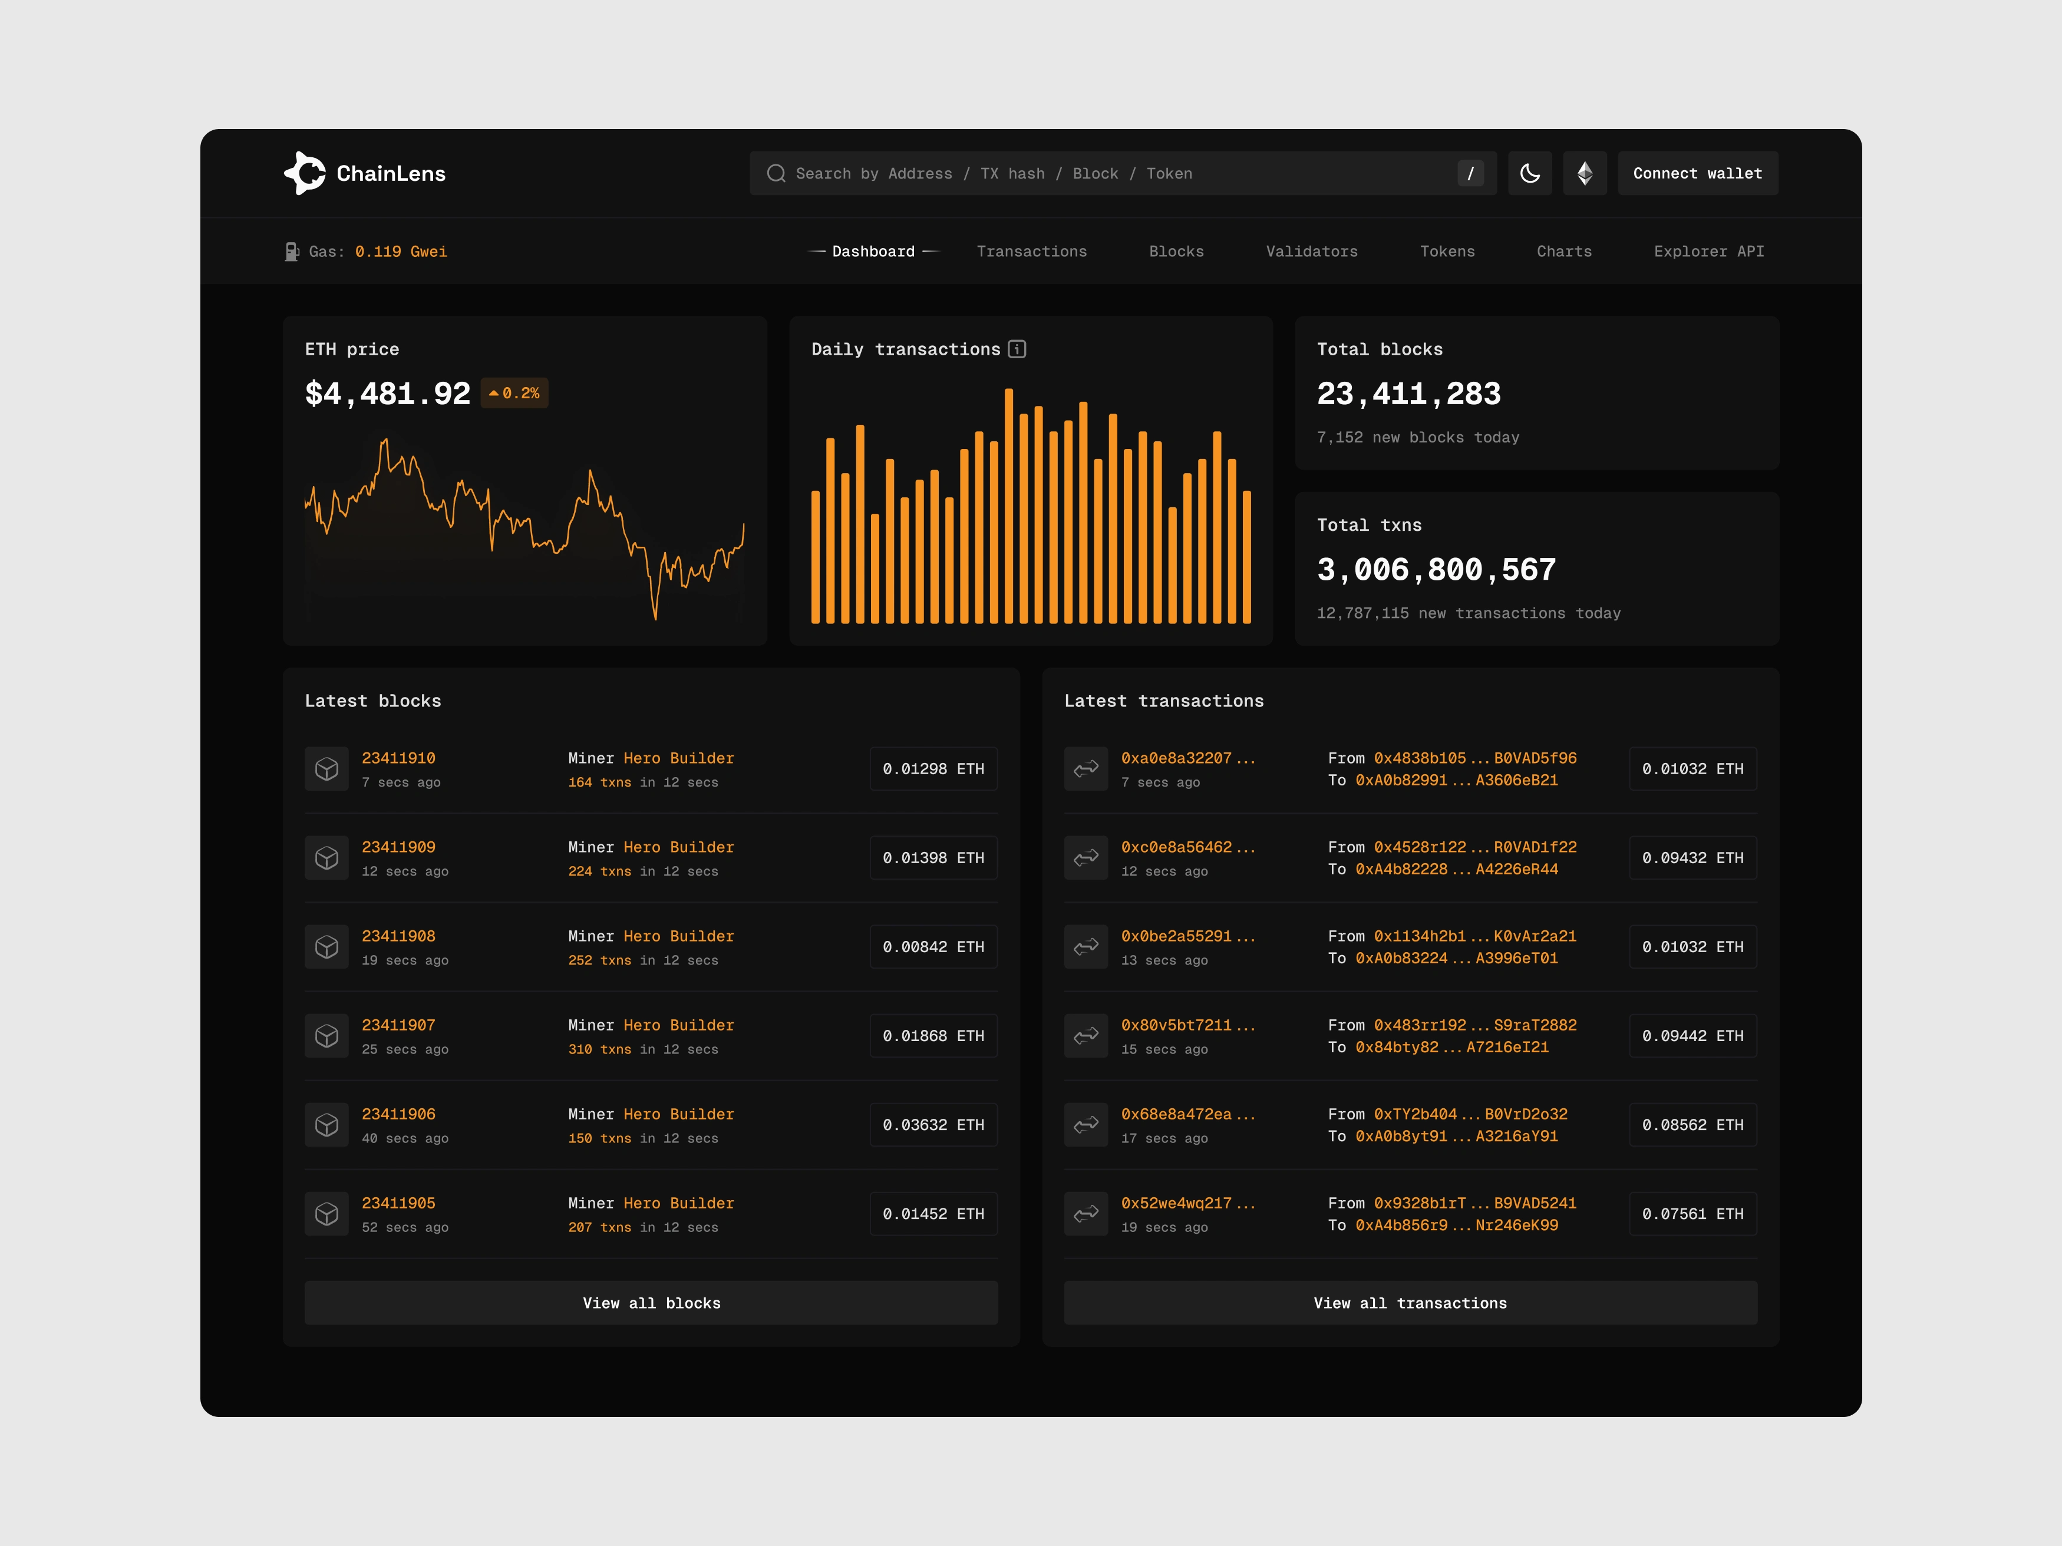
Task: Open the Validators tab
Action: coord(1311,252)
